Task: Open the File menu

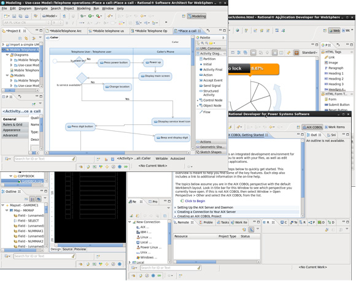Action: [4, 9]
